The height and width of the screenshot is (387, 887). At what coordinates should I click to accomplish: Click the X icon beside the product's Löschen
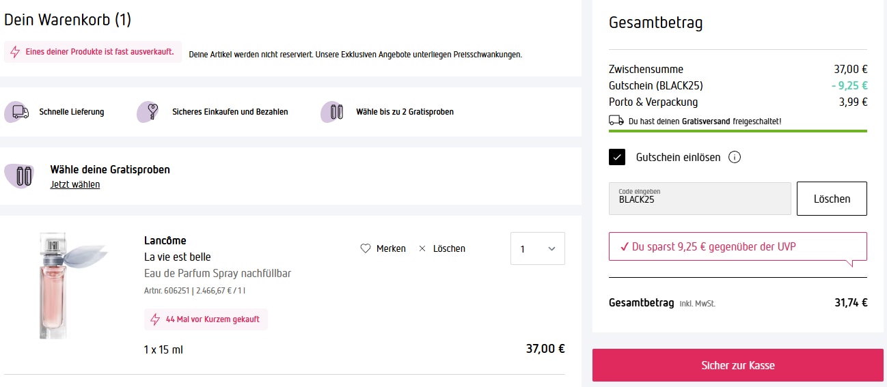point(422,248)
